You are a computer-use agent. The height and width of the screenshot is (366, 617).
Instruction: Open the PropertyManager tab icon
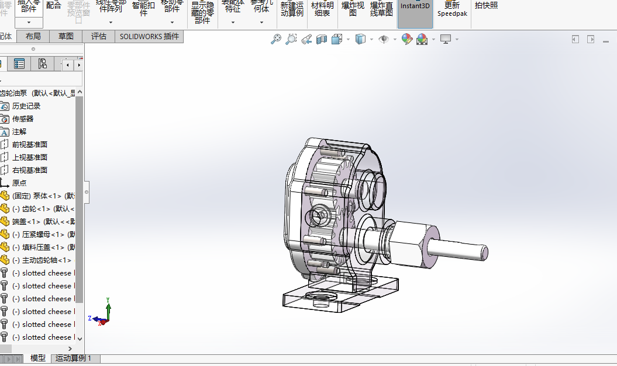[x=19, y=64]
